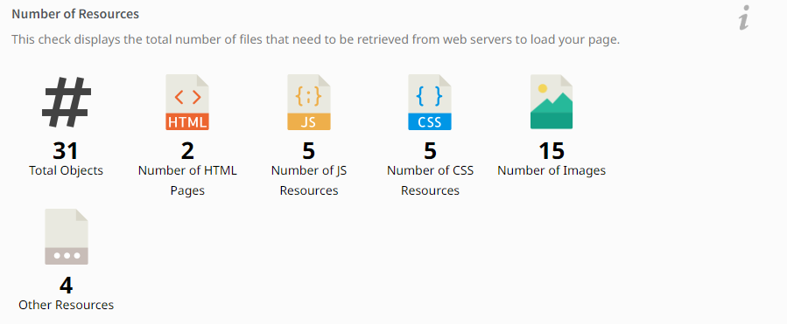The height and width of the screenshot is (324, 787).
Task: Click the JS resources count 5
Action: [x=309, y=151]
